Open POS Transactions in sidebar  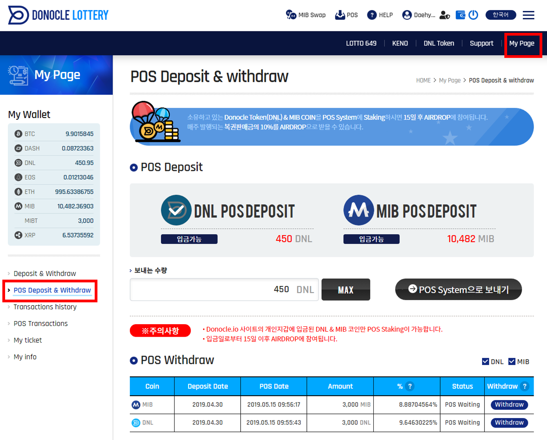41,323
